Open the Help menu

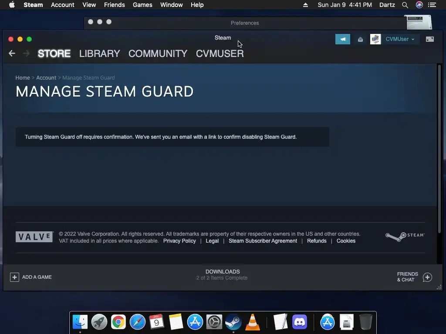point(197,5)
